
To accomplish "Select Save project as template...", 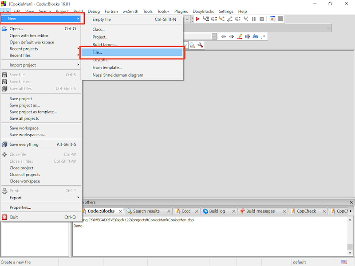I will 41,112.
